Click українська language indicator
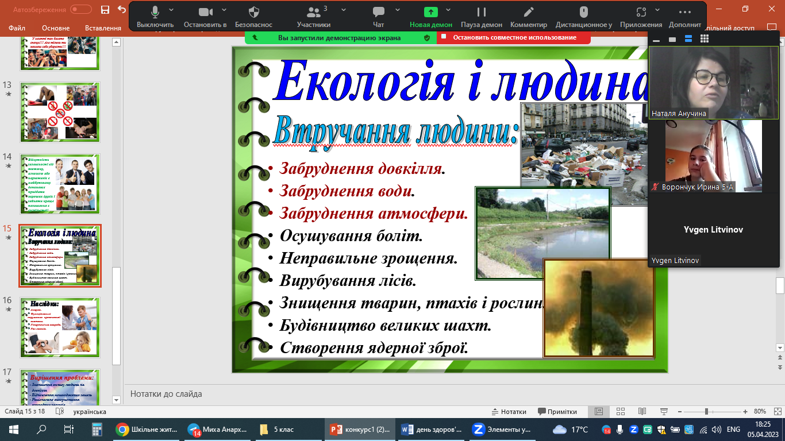The image size is (785, 441). [x=90, y=412]
